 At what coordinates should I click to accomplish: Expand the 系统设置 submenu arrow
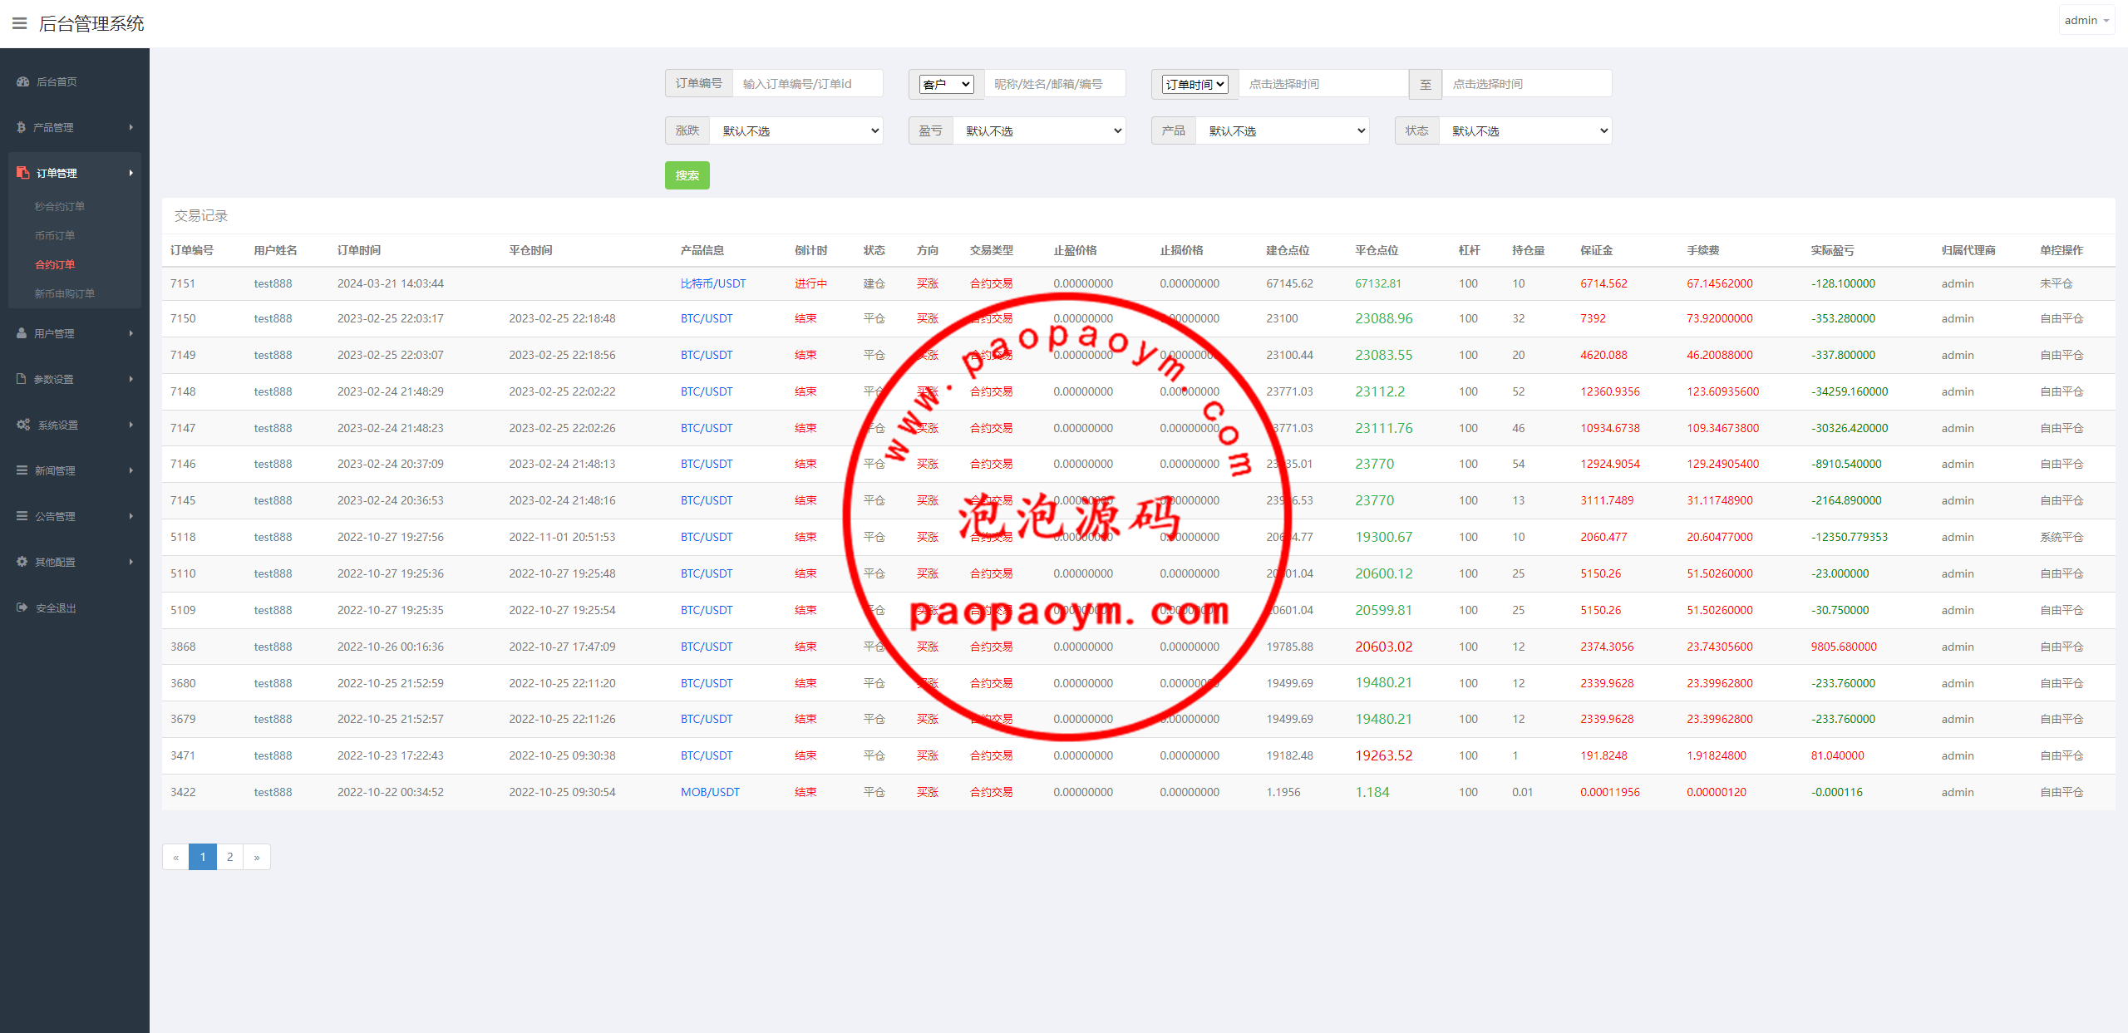click(x=131, y=425)
